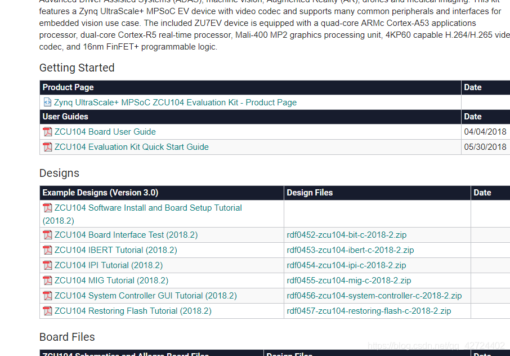The width and height of the screenshot is (510, 356).
Task: Click PDF icon for MIG Tutorial
Action: point(47,281)
